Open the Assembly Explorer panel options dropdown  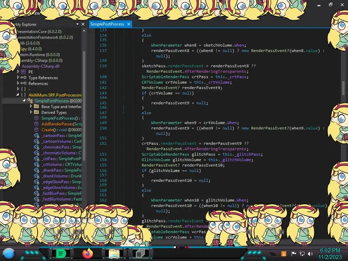coord(77,24)
